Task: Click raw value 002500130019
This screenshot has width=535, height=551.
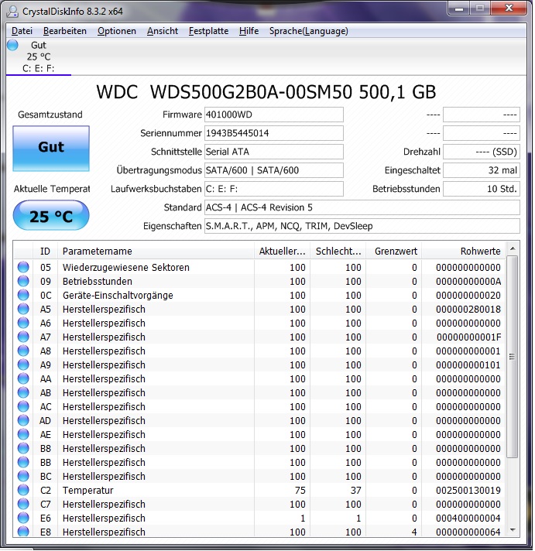Action: click(468, 490)
